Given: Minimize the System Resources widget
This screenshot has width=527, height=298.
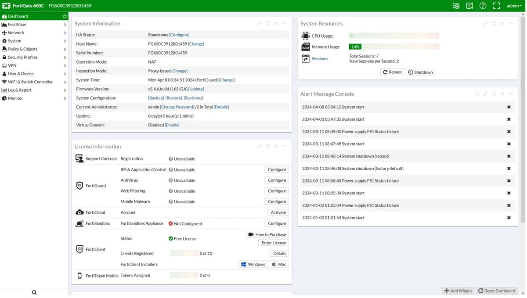Looking at the screenshot, I should point(510,23).
